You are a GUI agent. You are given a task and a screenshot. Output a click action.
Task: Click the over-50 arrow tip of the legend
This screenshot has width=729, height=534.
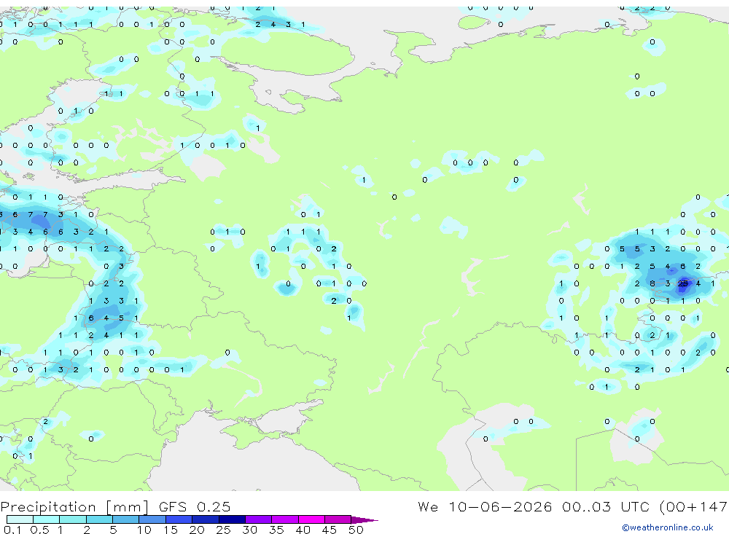click(x=364, y=520)
